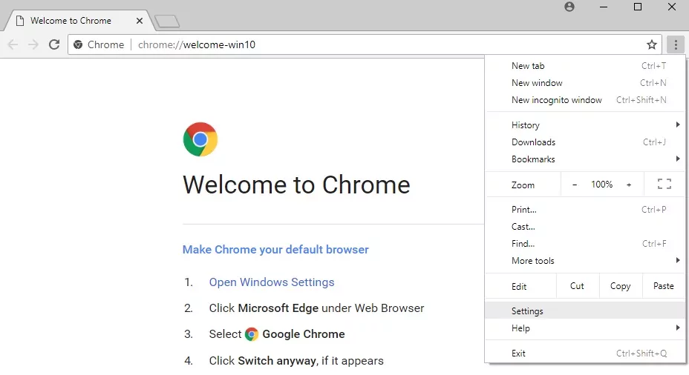Expand the More tools submenu
Image resolution: width=689 pixels, height=375 pixels.
coord(585,261)
